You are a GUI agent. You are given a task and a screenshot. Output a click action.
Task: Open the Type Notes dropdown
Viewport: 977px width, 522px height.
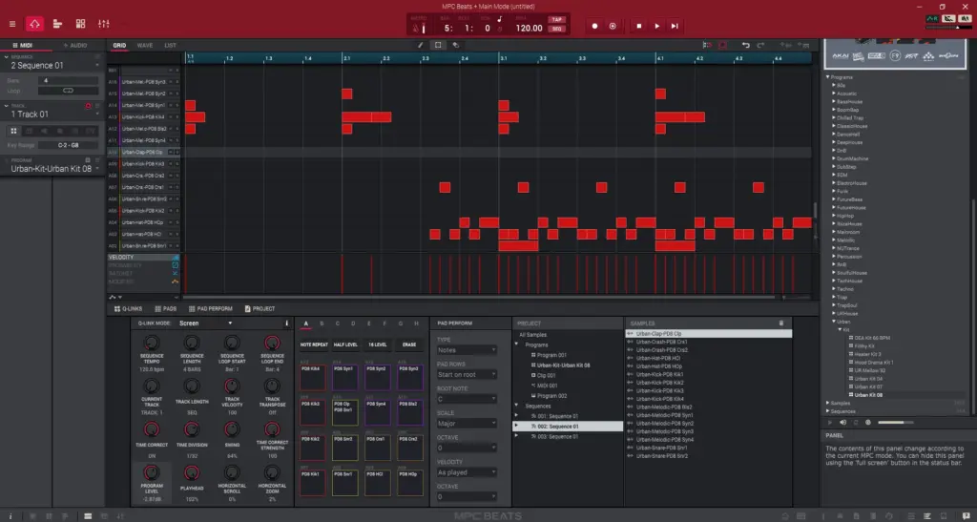[466, 350]
